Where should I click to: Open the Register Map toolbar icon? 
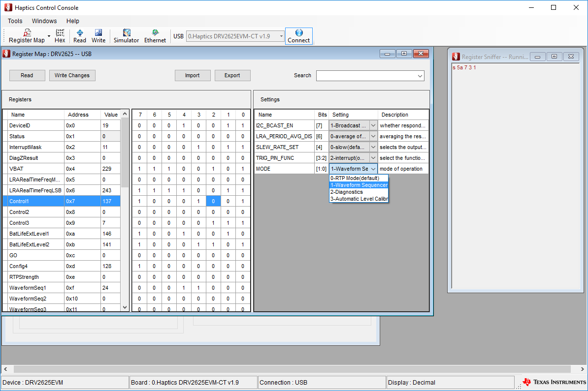click(26, 36)
